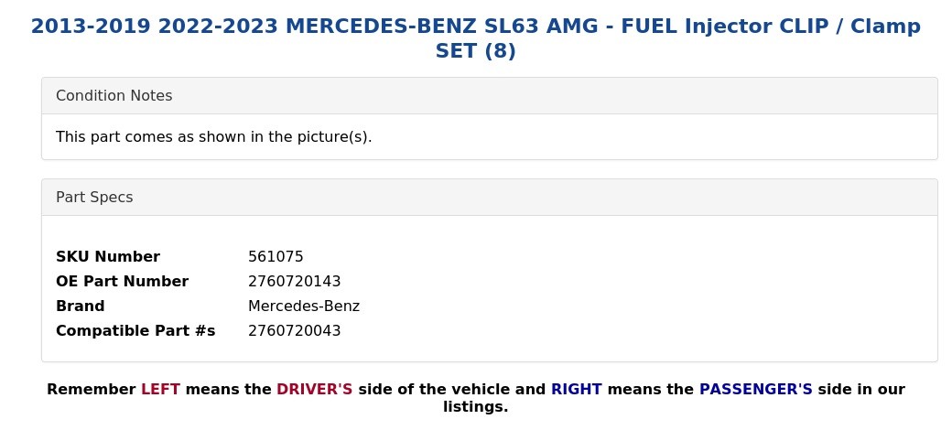Click the word "Remember" in the reminder
Viewport: 952px width, 430px height.
pyautogui.click(x=91, y=390)
